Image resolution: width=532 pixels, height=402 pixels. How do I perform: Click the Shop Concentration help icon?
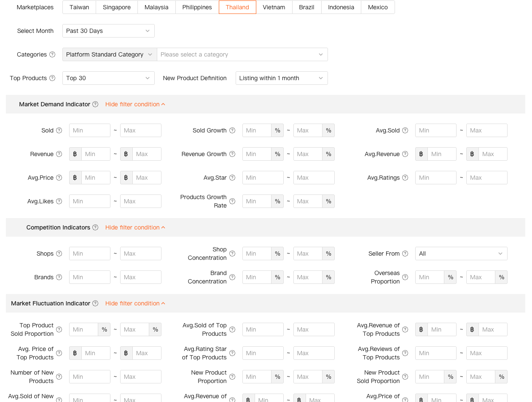pyautogui.click(x=232, y=254)
